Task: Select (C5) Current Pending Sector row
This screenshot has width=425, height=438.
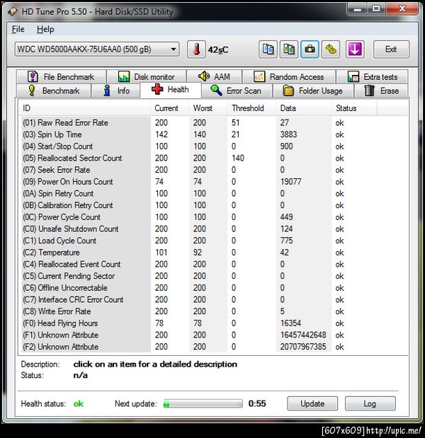Action: pyautogui.click(x=213, y=276)
